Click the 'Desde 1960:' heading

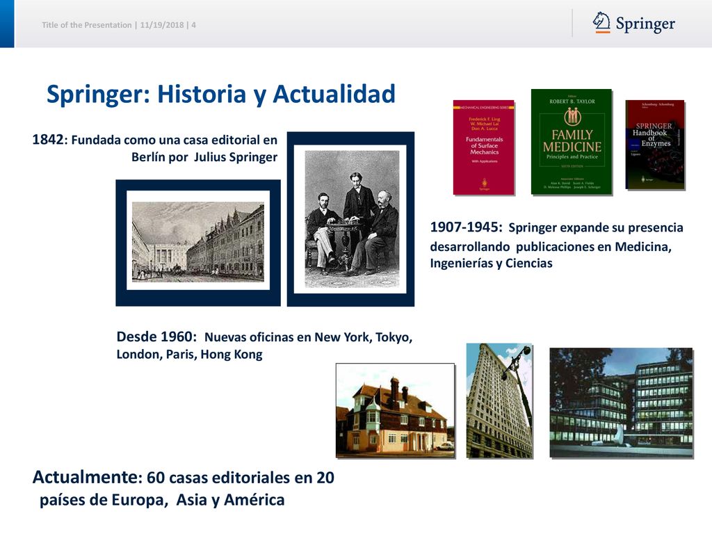[156, 337]
